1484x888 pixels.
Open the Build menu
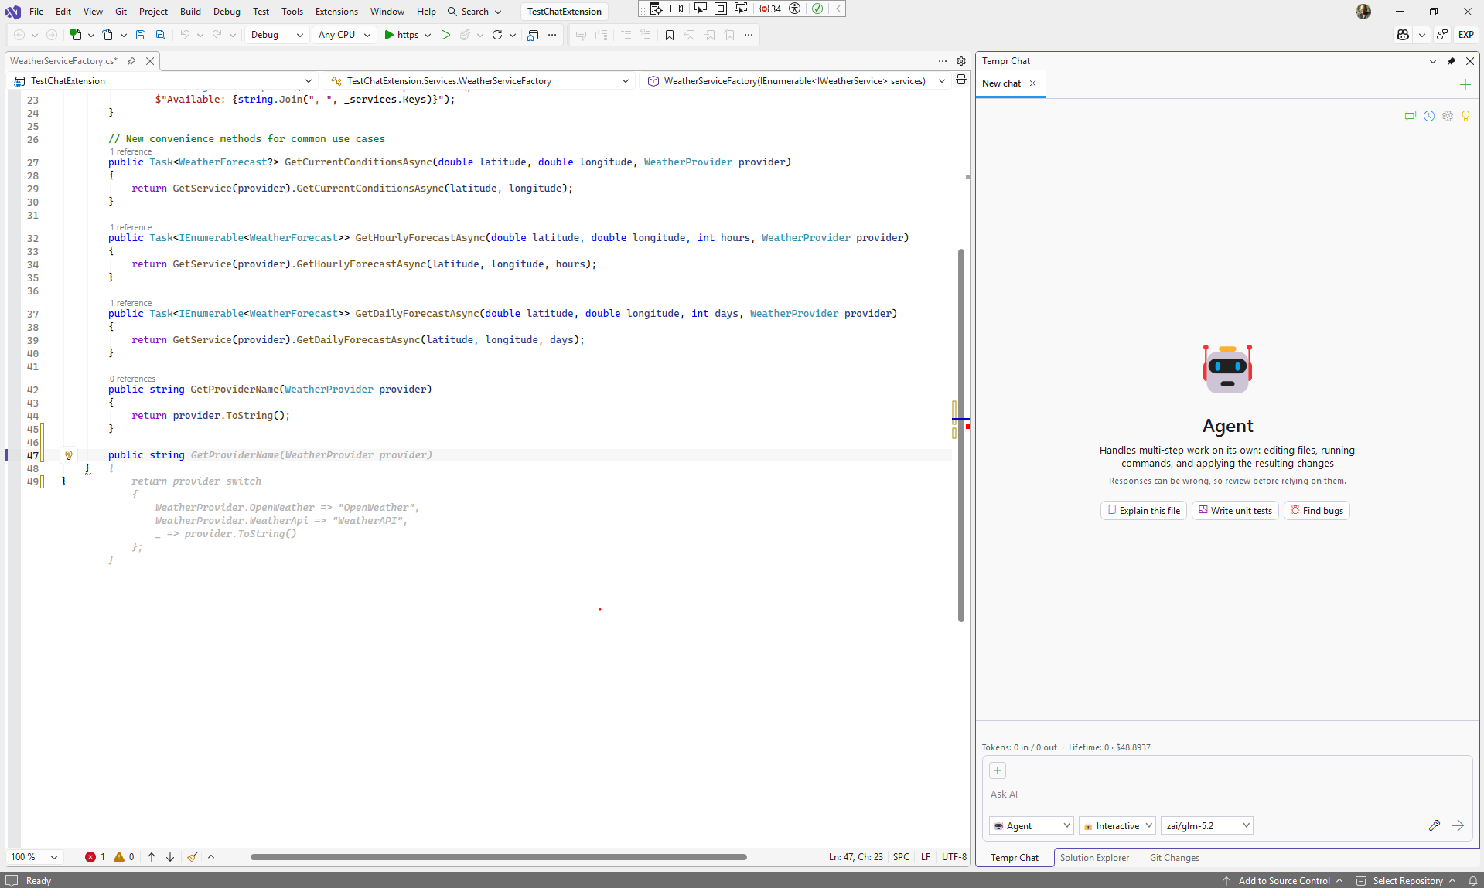[190, 12]
